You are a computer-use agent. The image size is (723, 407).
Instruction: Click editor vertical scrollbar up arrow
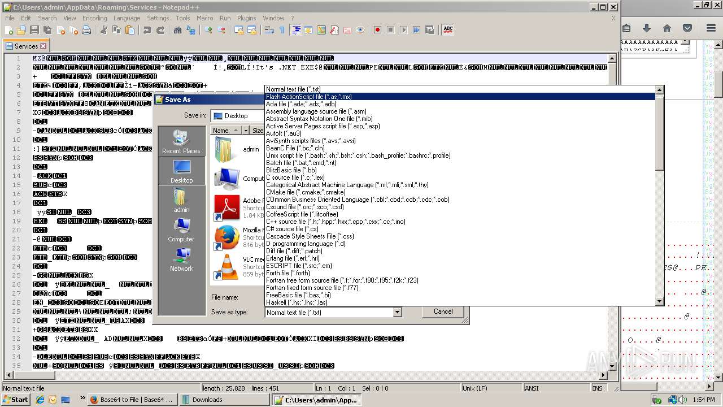coord(612,58)
